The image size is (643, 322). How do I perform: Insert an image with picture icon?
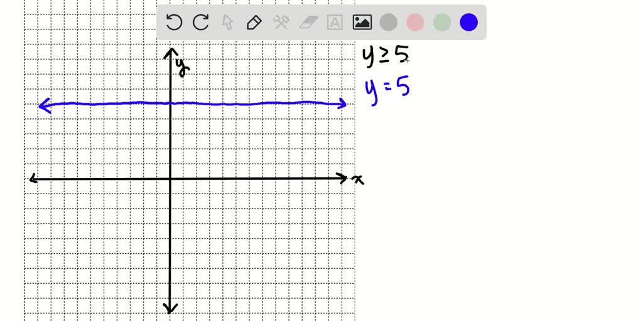(362, 22)
